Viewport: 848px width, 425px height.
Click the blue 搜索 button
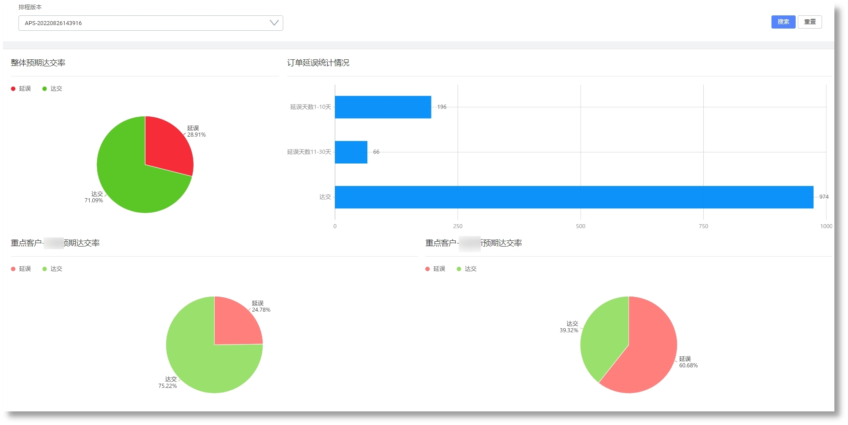(x=783, y=22)
